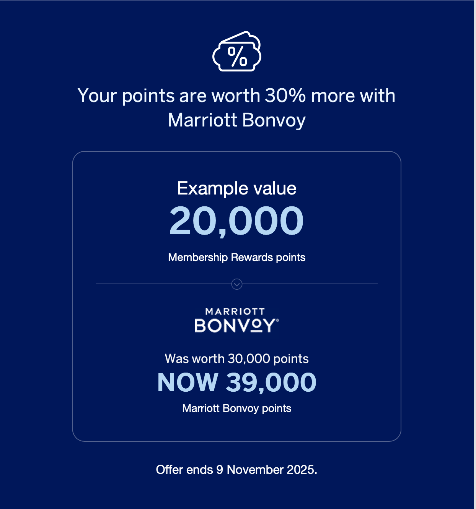The image size is (476, 509).
Task: Click the large 20,000 figure
Action: [x=236, y=221]
